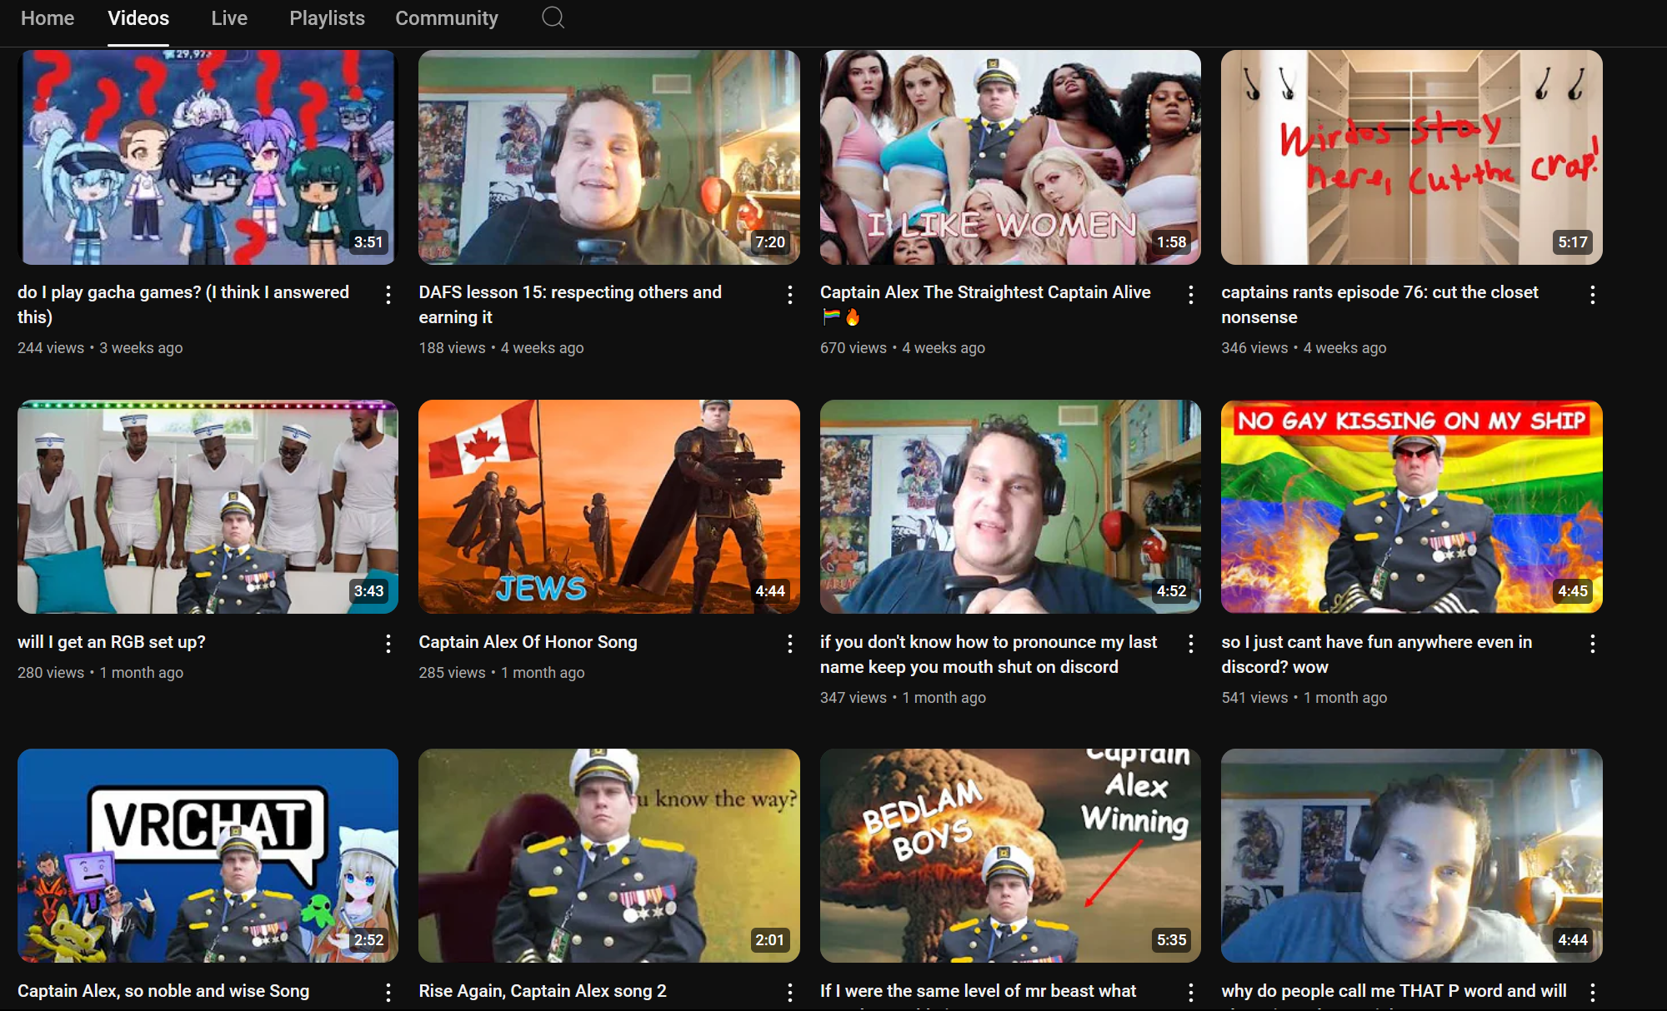Play the closet thumbnail with red handwriting
This screenshot has width=1667, height=1011.
(1411, 157)
